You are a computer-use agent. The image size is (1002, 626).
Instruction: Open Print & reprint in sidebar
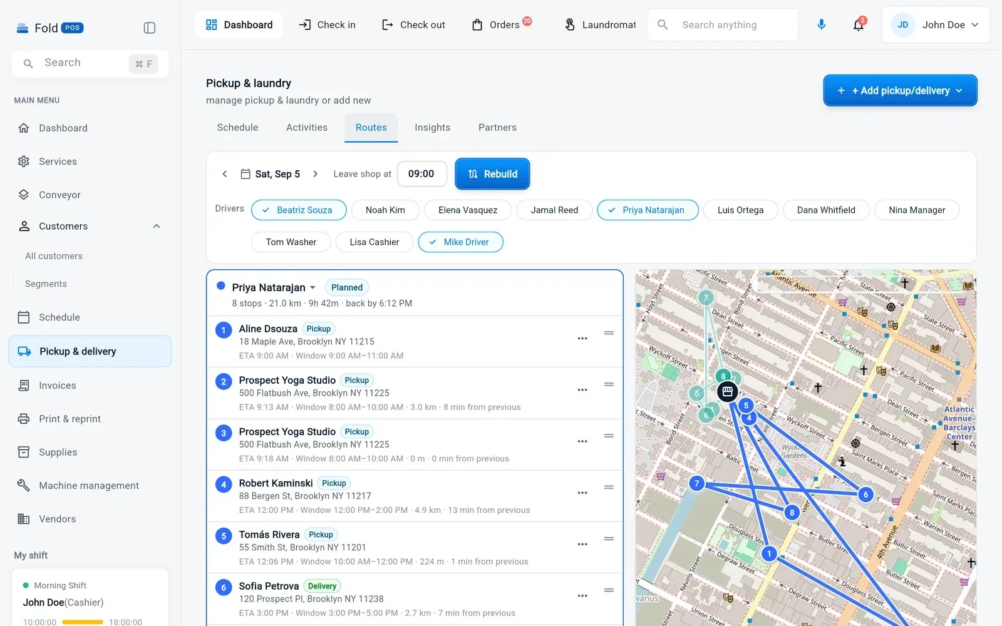pyautogui.click(x=90, y=419)
